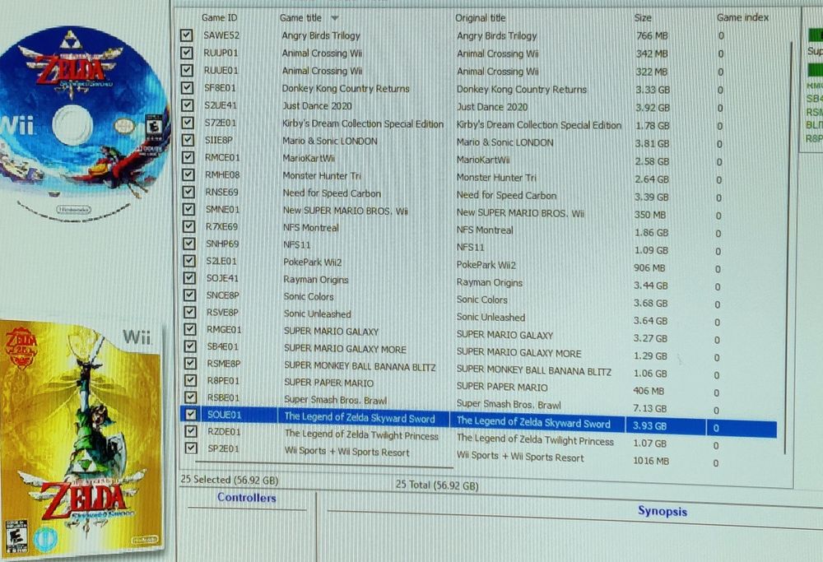This screenshot has width=823, height=562.
Task: Toggle checkbox for Wii Sports + Wii Sports Resort
Action: click(191, 448)
